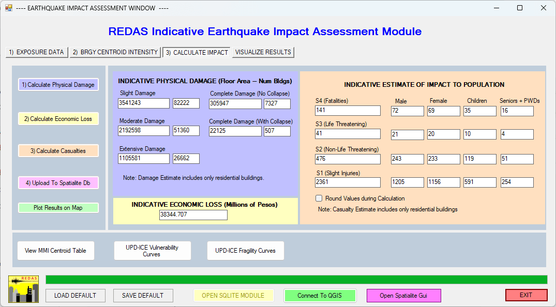Click the Calculate Casualties button
The image size is (556, 307).
click(x=58, y=151)
